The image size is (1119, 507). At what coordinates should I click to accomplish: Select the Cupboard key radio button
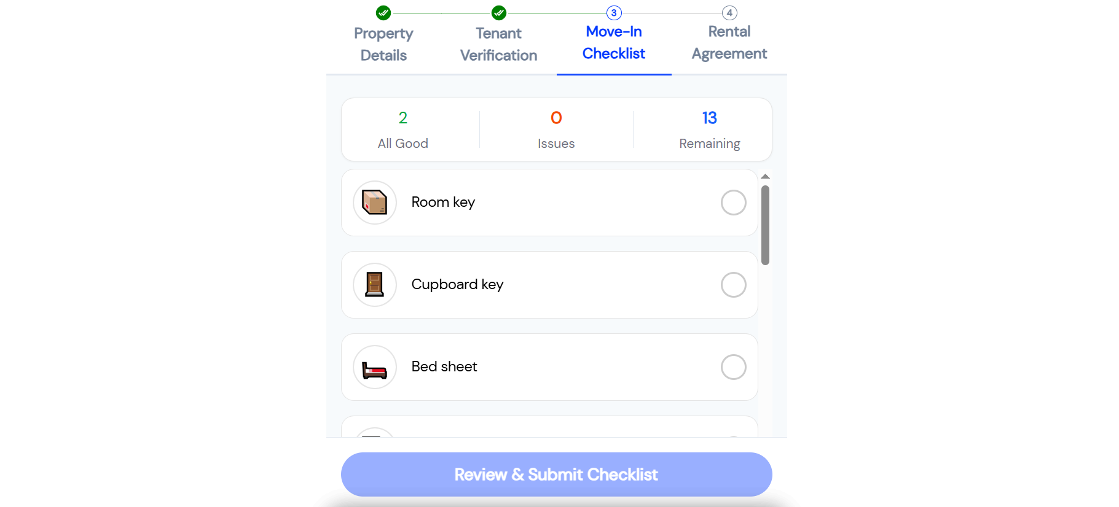pos(733,285)
